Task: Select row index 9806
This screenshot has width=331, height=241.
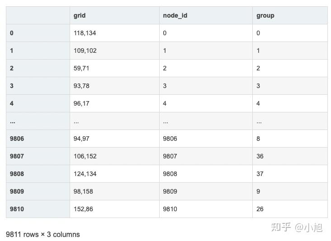Action: pos(17,139)
